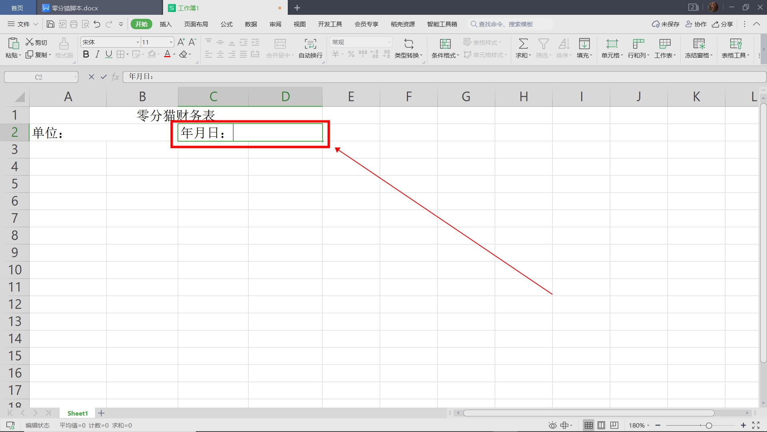This screenshot has height=432, width=767.
Task: Click the Undo arrow icon
Action: click(x=97, y=24)
